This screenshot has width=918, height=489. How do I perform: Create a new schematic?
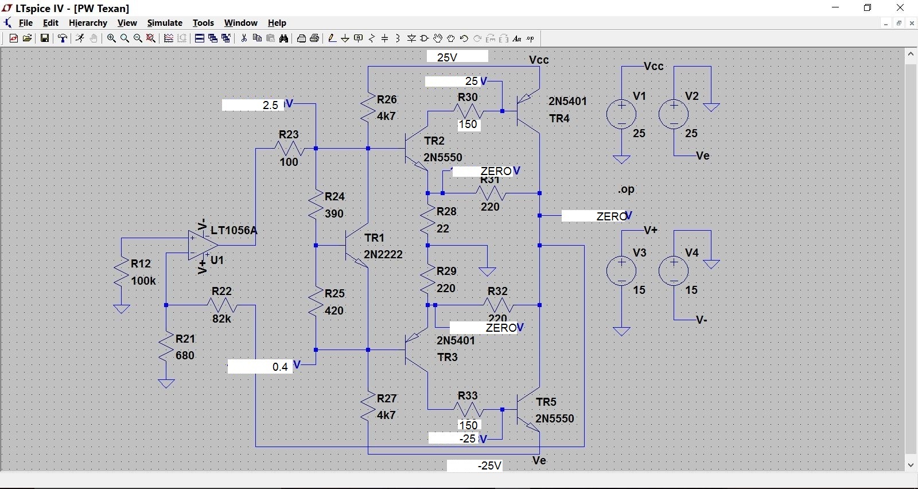[14, 38]
